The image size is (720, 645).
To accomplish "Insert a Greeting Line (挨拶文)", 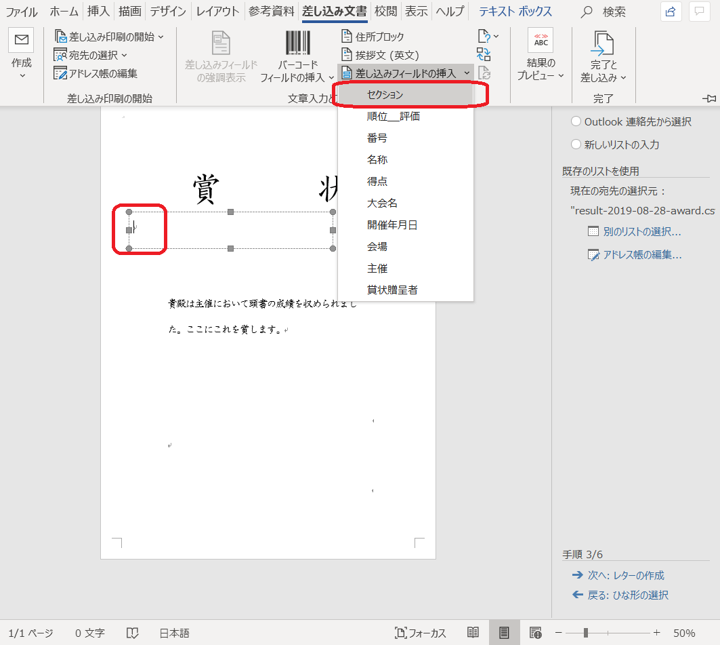I will 380,55.
